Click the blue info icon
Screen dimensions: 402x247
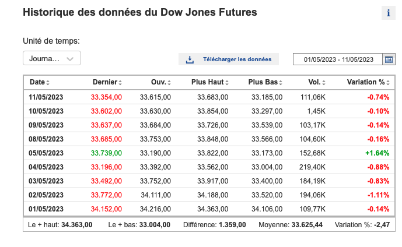[389, 13]
